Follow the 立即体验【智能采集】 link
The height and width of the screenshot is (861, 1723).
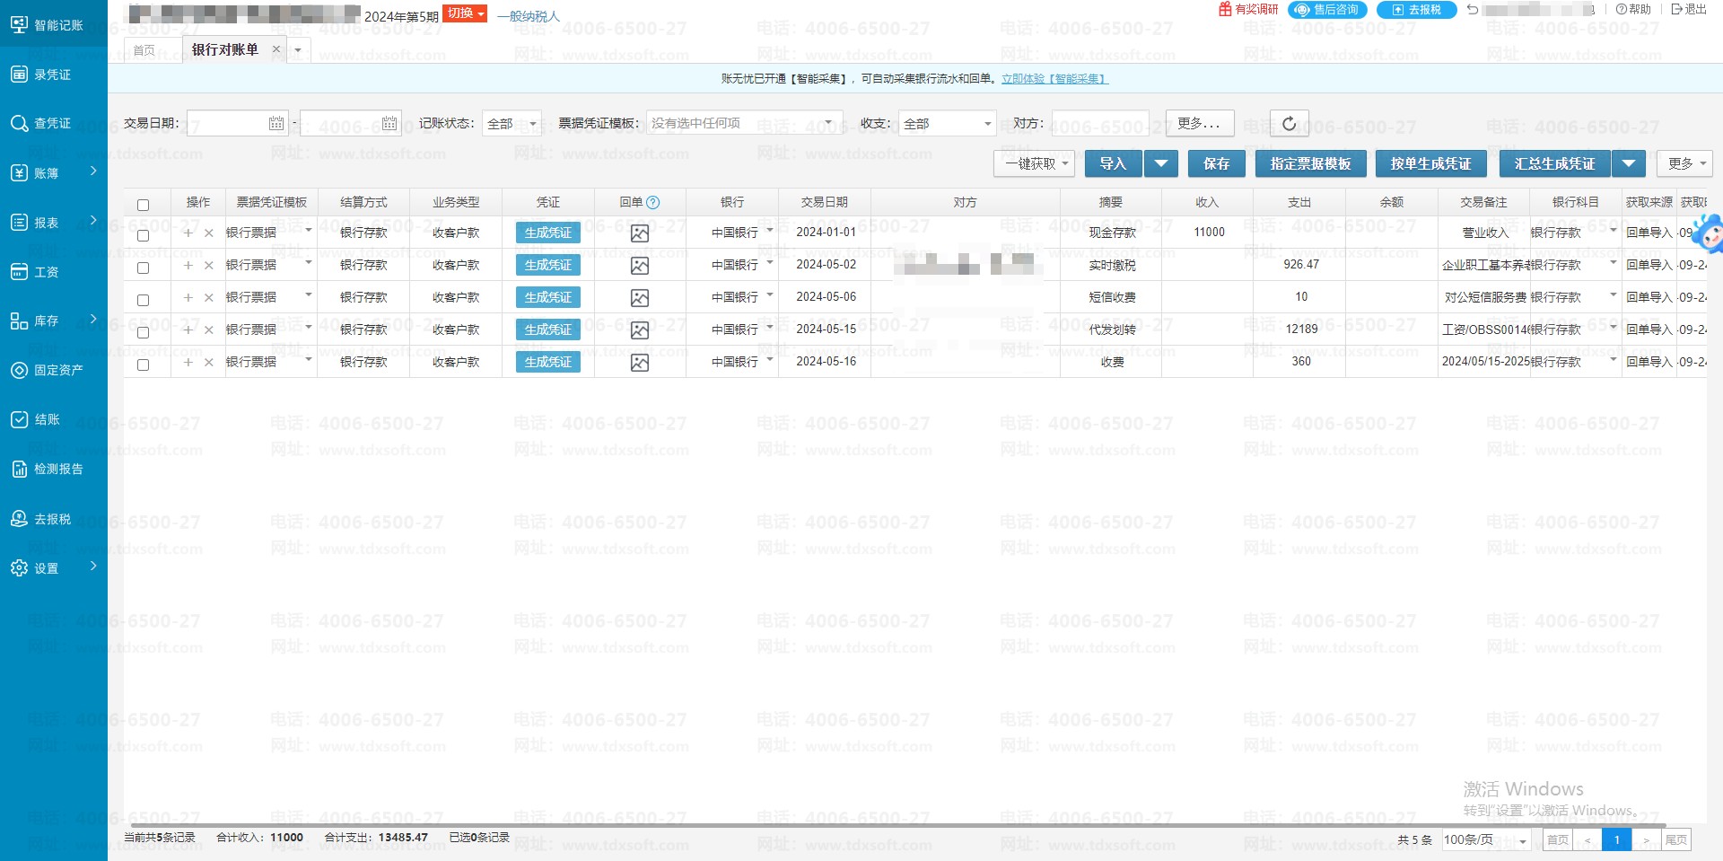(x=1054, y=79)
